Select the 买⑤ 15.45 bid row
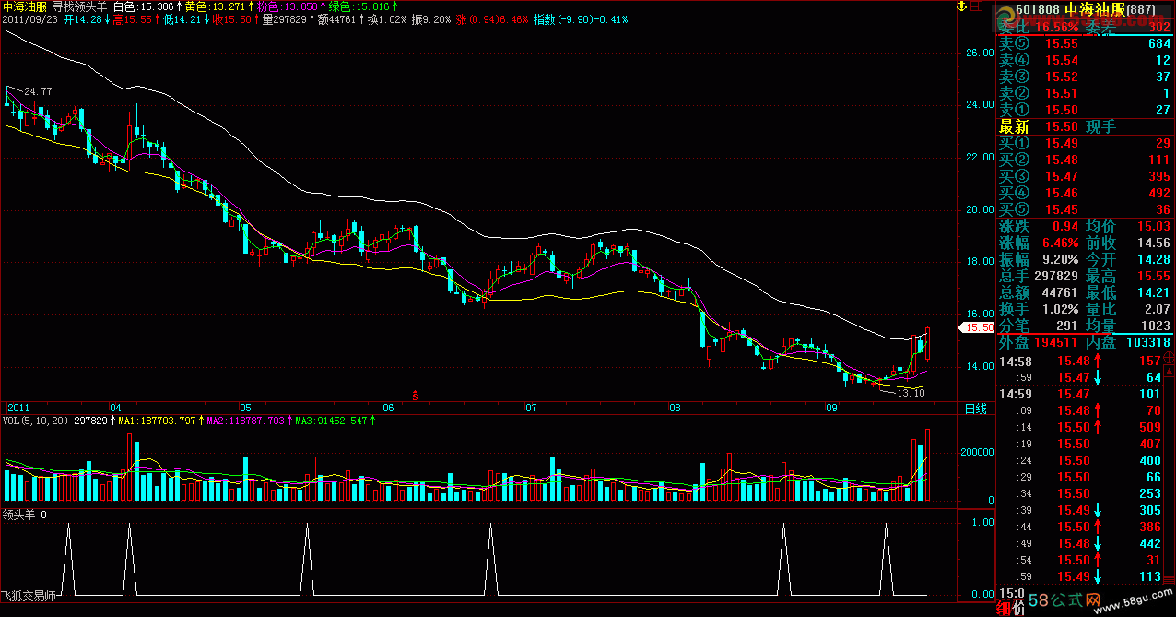 coord(1086,209)
